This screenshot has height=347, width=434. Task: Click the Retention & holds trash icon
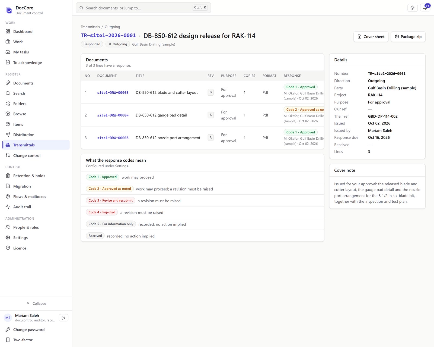tap(8, 176)
